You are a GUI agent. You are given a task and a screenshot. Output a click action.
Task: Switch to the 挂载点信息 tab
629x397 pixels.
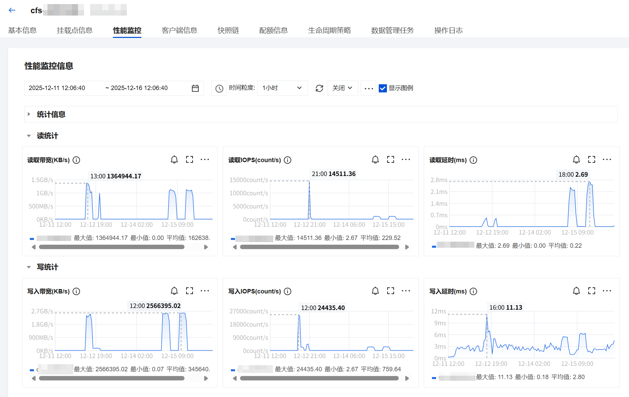75,30
